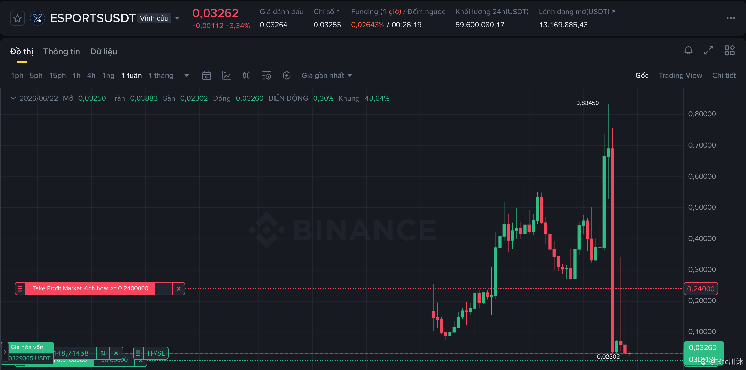Image resolution: width=746 pixels, height=370 pixels.
Task: Expand more timeframe options dropdown
Action: tap(187, 75)
